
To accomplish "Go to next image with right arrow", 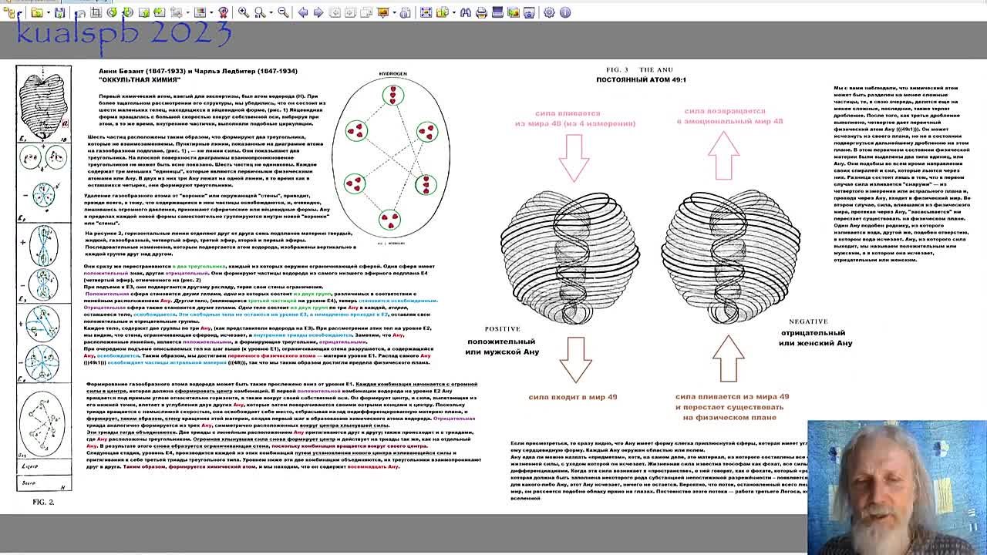I will tap(318, 12).
